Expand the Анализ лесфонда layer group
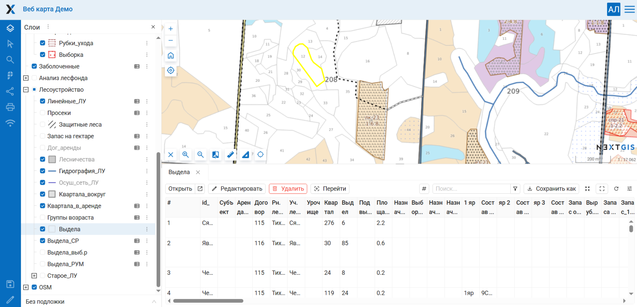This screenshot has height=307, width=637. 26,78
